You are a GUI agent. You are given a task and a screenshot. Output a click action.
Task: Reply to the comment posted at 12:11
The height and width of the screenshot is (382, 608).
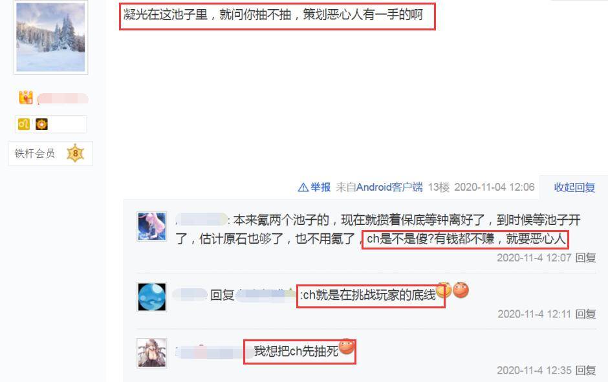[585, 314]
